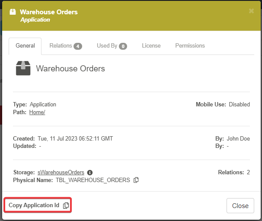Screen dimensions: 262x221
Task: Follow the Home/ path link
Action: coord(37,112)
